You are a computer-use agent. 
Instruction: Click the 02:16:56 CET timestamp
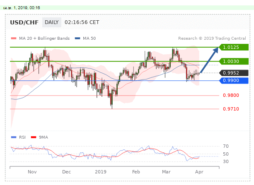[82, 22]
